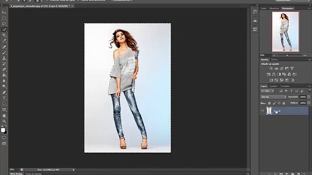Open the Normal blend mode dropdown
The width and height of the screenshot is (312, 175).
273,97
